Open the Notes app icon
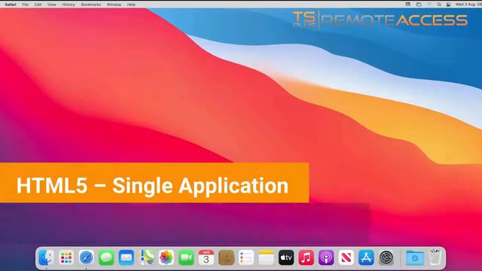This screenshot has height=271, width=482. tap(266, 257)
